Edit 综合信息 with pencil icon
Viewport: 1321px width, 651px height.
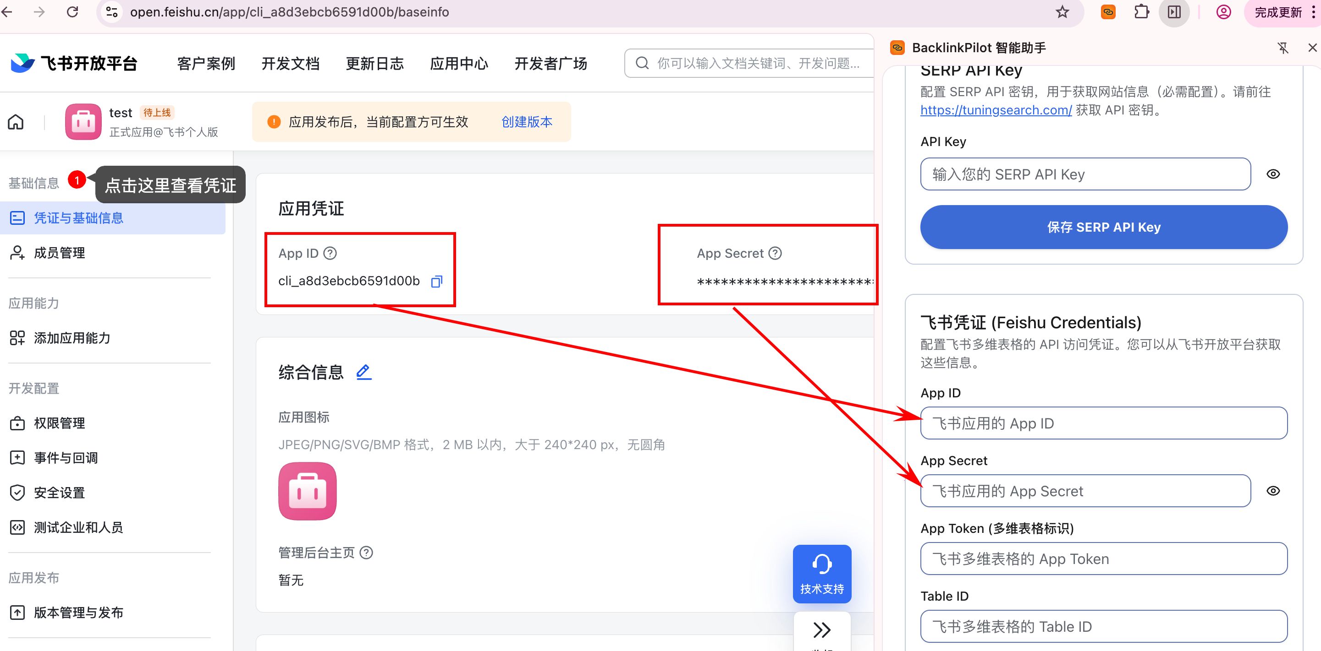point(363,372)
